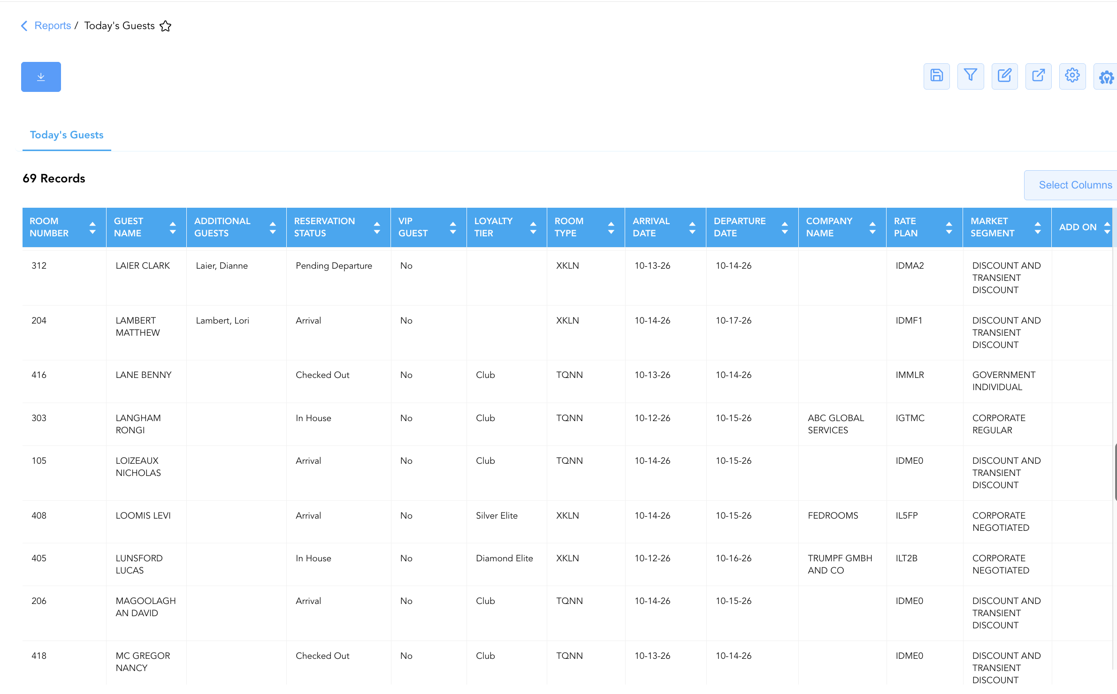This screenshot has height=694, width=1117.
Task: Sort by Guest Name column arrows
Action: pos(173,228)
